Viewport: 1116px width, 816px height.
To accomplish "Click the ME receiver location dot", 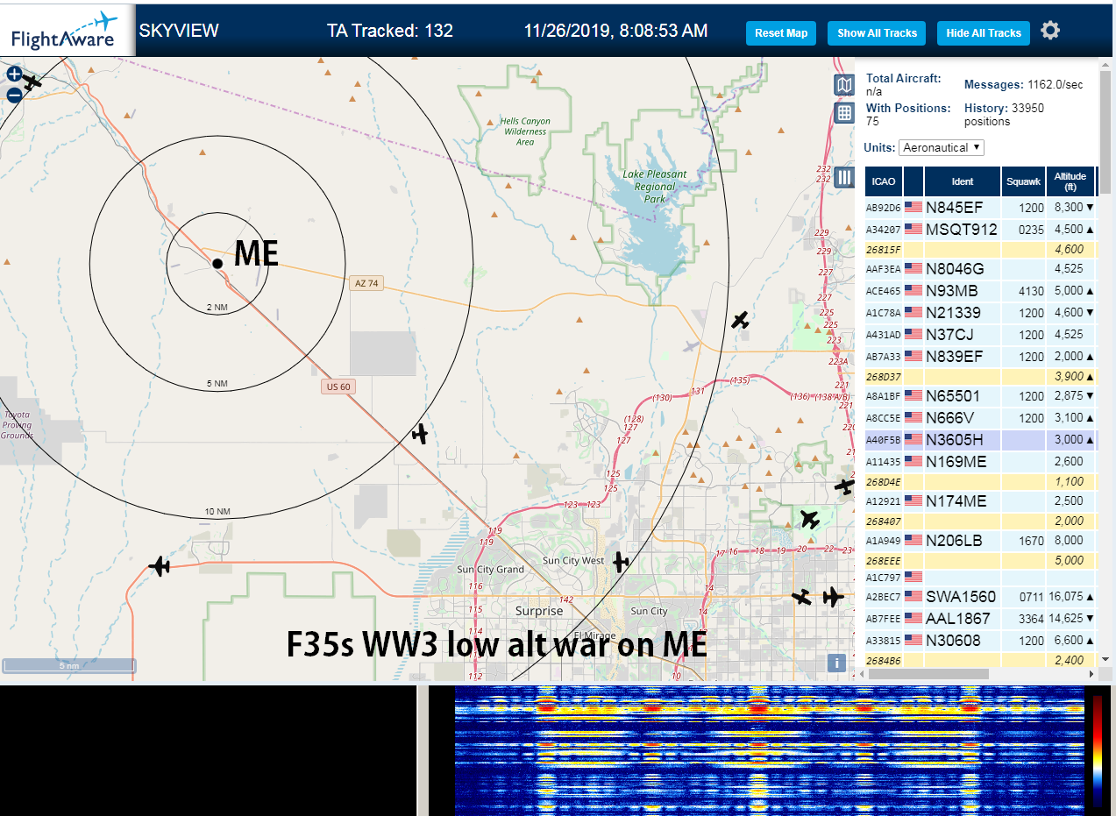I will pyautogui.click(x=217, y=263).
